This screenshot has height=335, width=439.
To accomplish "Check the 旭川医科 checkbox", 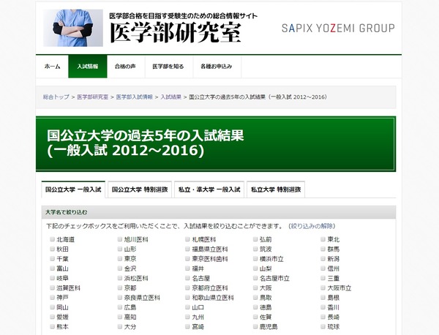I will coord(120,239).
